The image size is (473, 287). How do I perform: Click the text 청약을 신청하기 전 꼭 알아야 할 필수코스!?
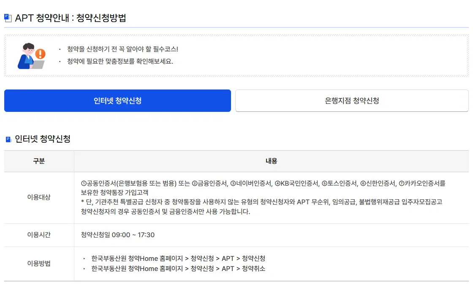[x=122, y=49]
